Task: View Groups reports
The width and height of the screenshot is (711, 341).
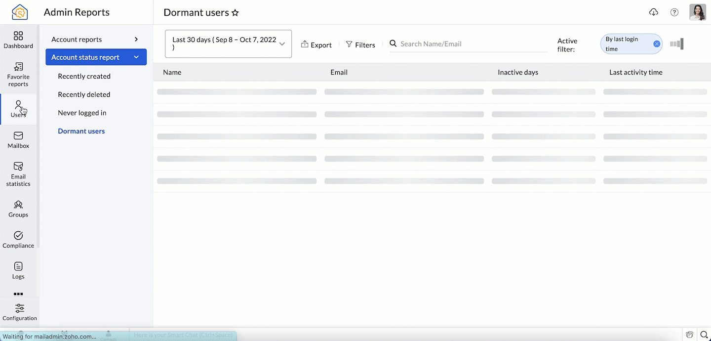Action: pos(18,209)
